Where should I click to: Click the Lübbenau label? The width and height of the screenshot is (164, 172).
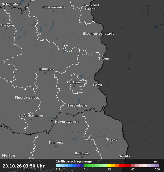click(45, 69)
